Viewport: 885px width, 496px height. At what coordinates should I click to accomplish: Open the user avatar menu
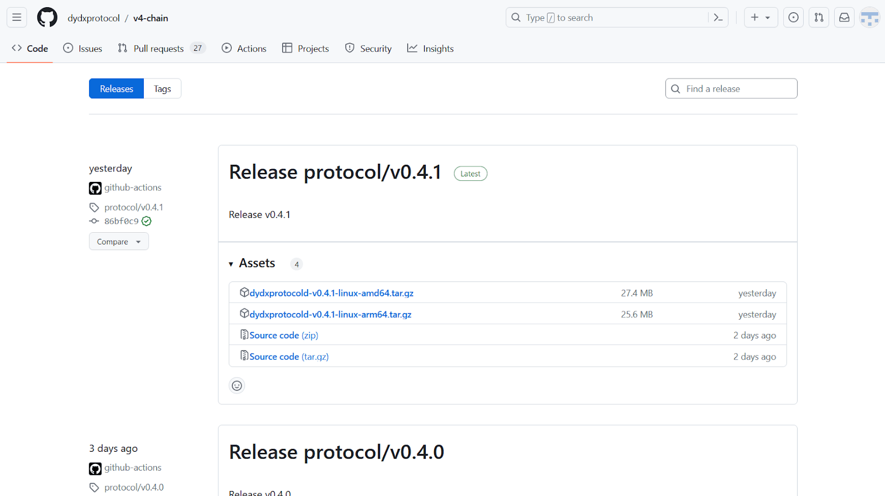[870, 18]
